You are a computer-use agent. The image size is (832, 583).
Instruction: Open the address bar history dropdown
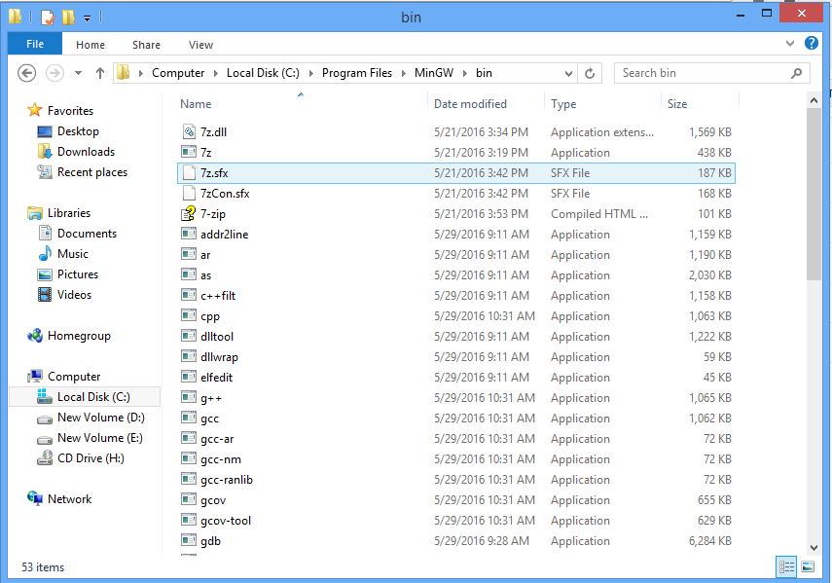[568, 73]
